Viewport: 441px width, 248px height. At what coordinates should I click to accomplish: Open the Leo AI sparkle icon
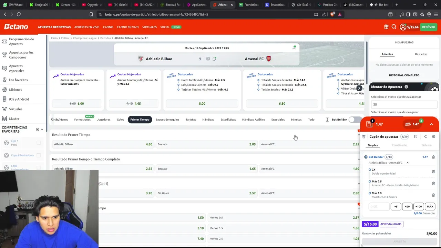(422, 14)
